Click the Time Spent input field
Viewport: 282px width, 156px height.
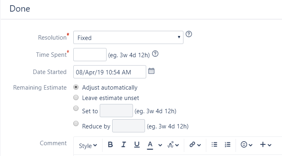90,54
